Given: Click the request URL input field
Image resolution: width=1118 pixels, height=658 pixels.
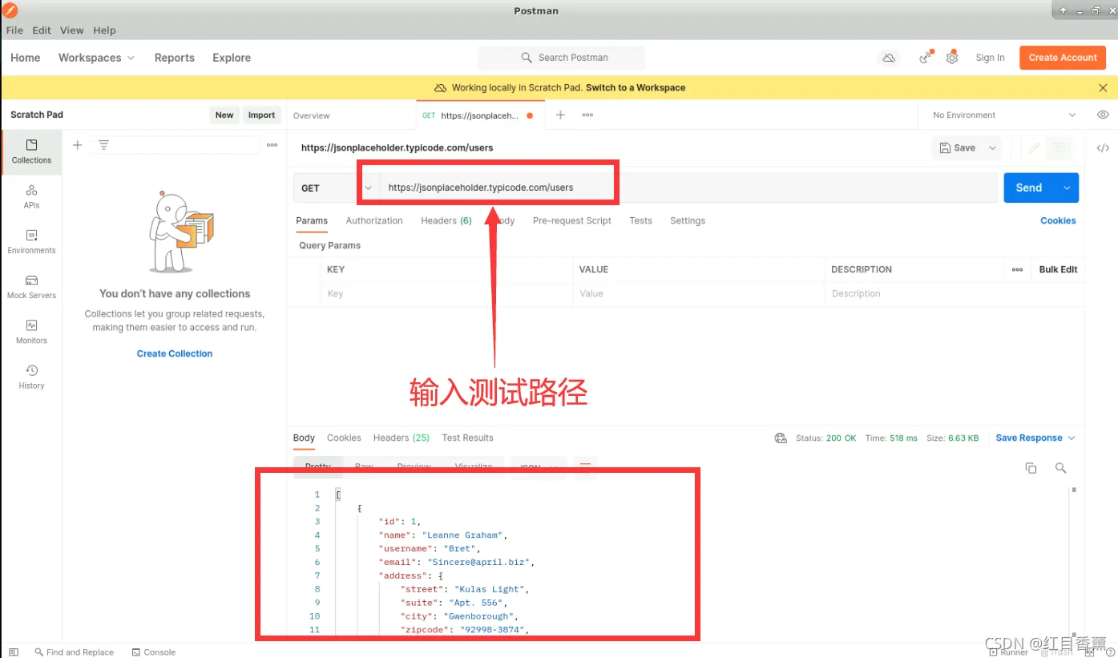Looking at the screenshot, I should point(689,188).
